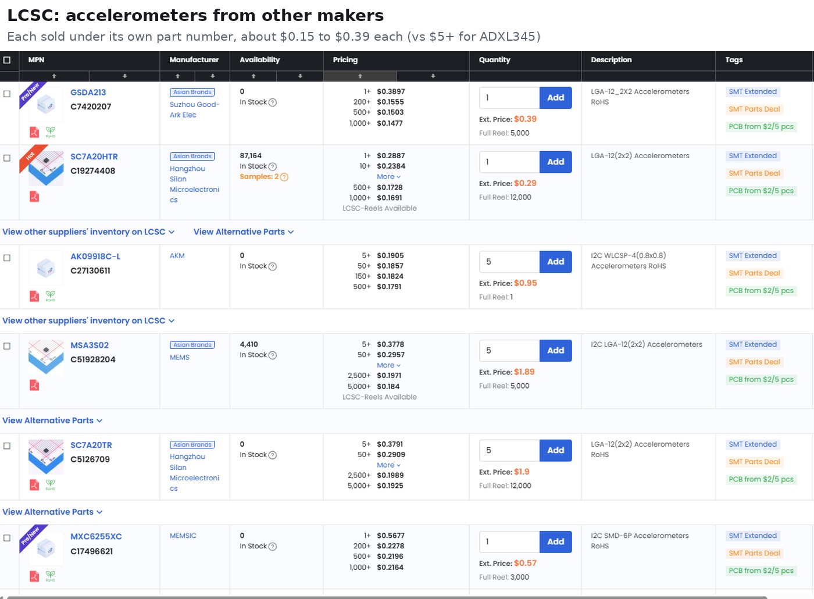
Task: Add SC7A20HTR to cart
Action: pyautogui.click(x=555, y=162)
